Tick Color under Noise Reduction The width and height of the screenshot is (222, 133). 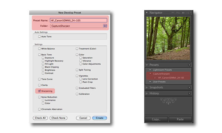[43, 103]
